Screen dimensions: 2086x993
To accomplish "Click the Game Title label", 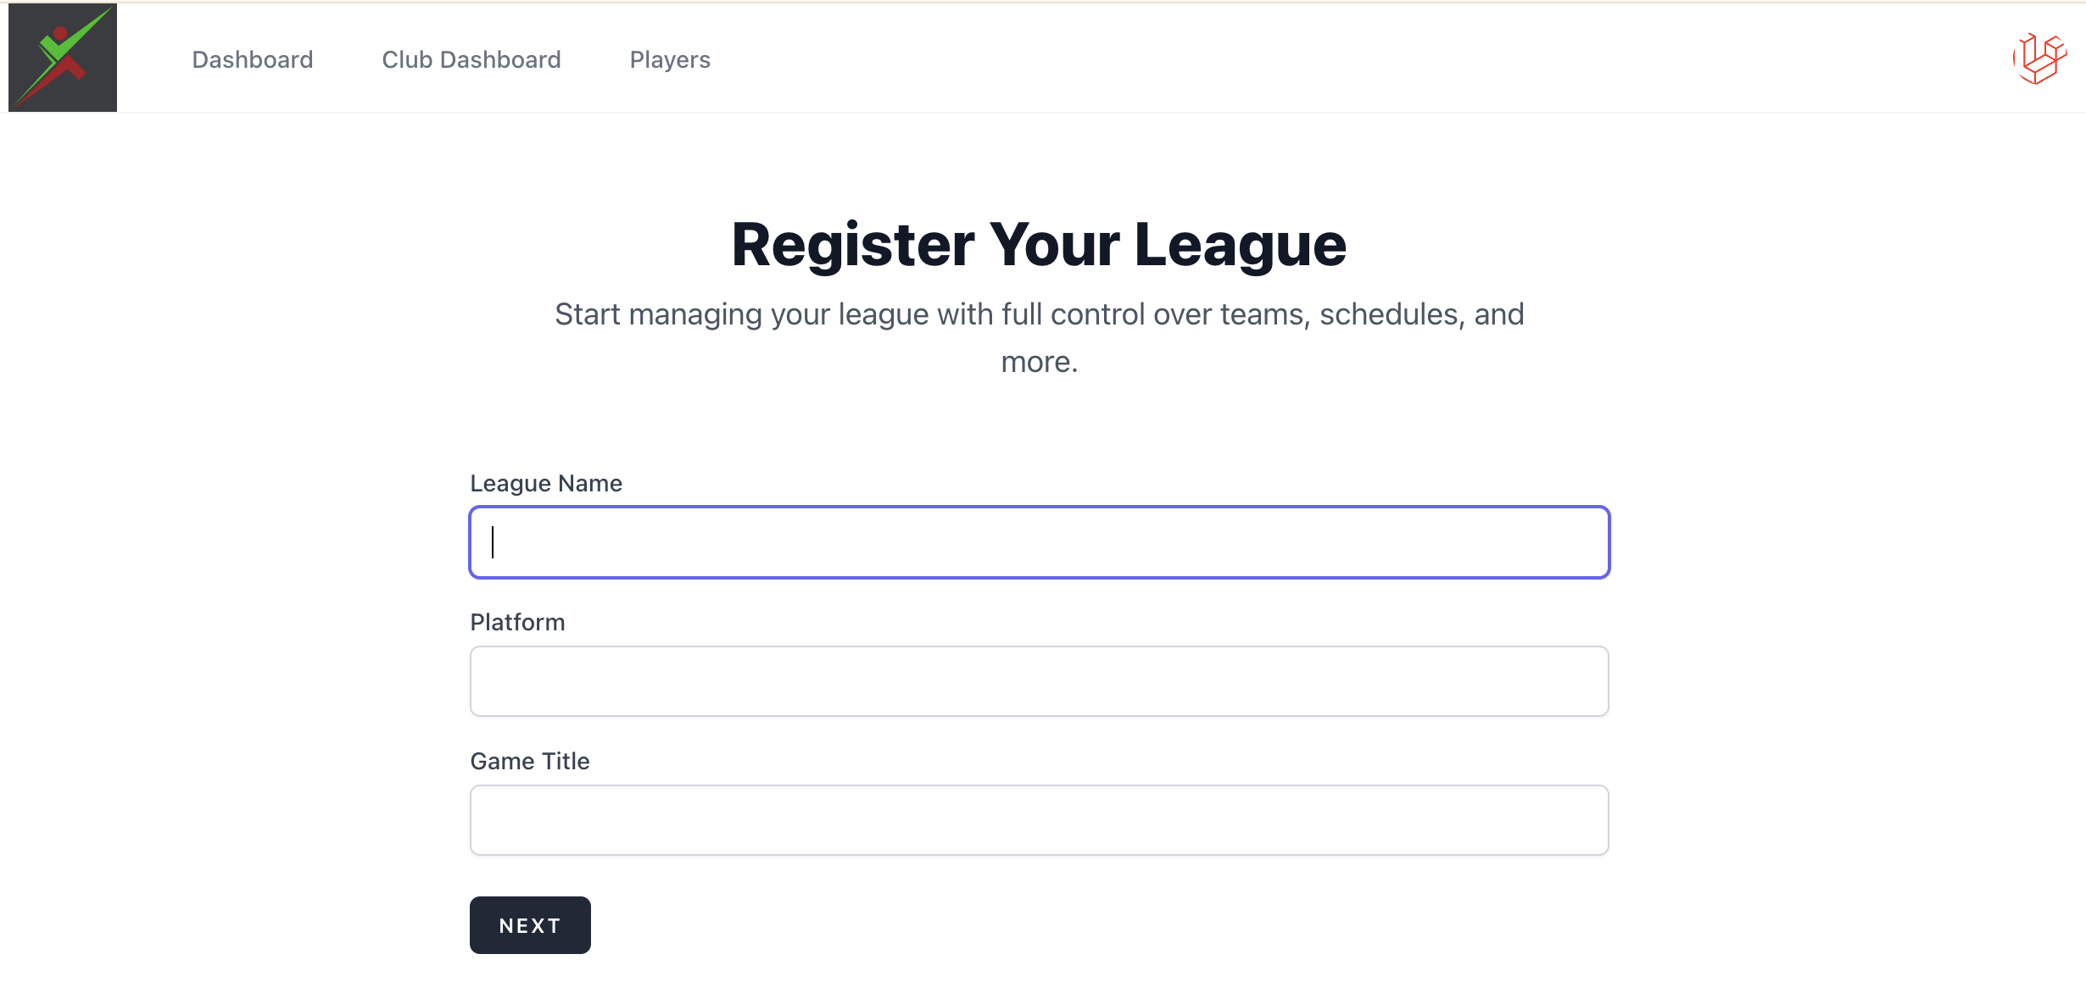I will [x=530, y=761].
